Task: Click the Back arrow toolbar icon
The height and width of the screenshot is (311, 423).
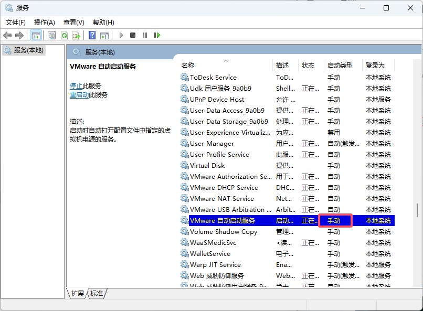Action: [7, 35]
